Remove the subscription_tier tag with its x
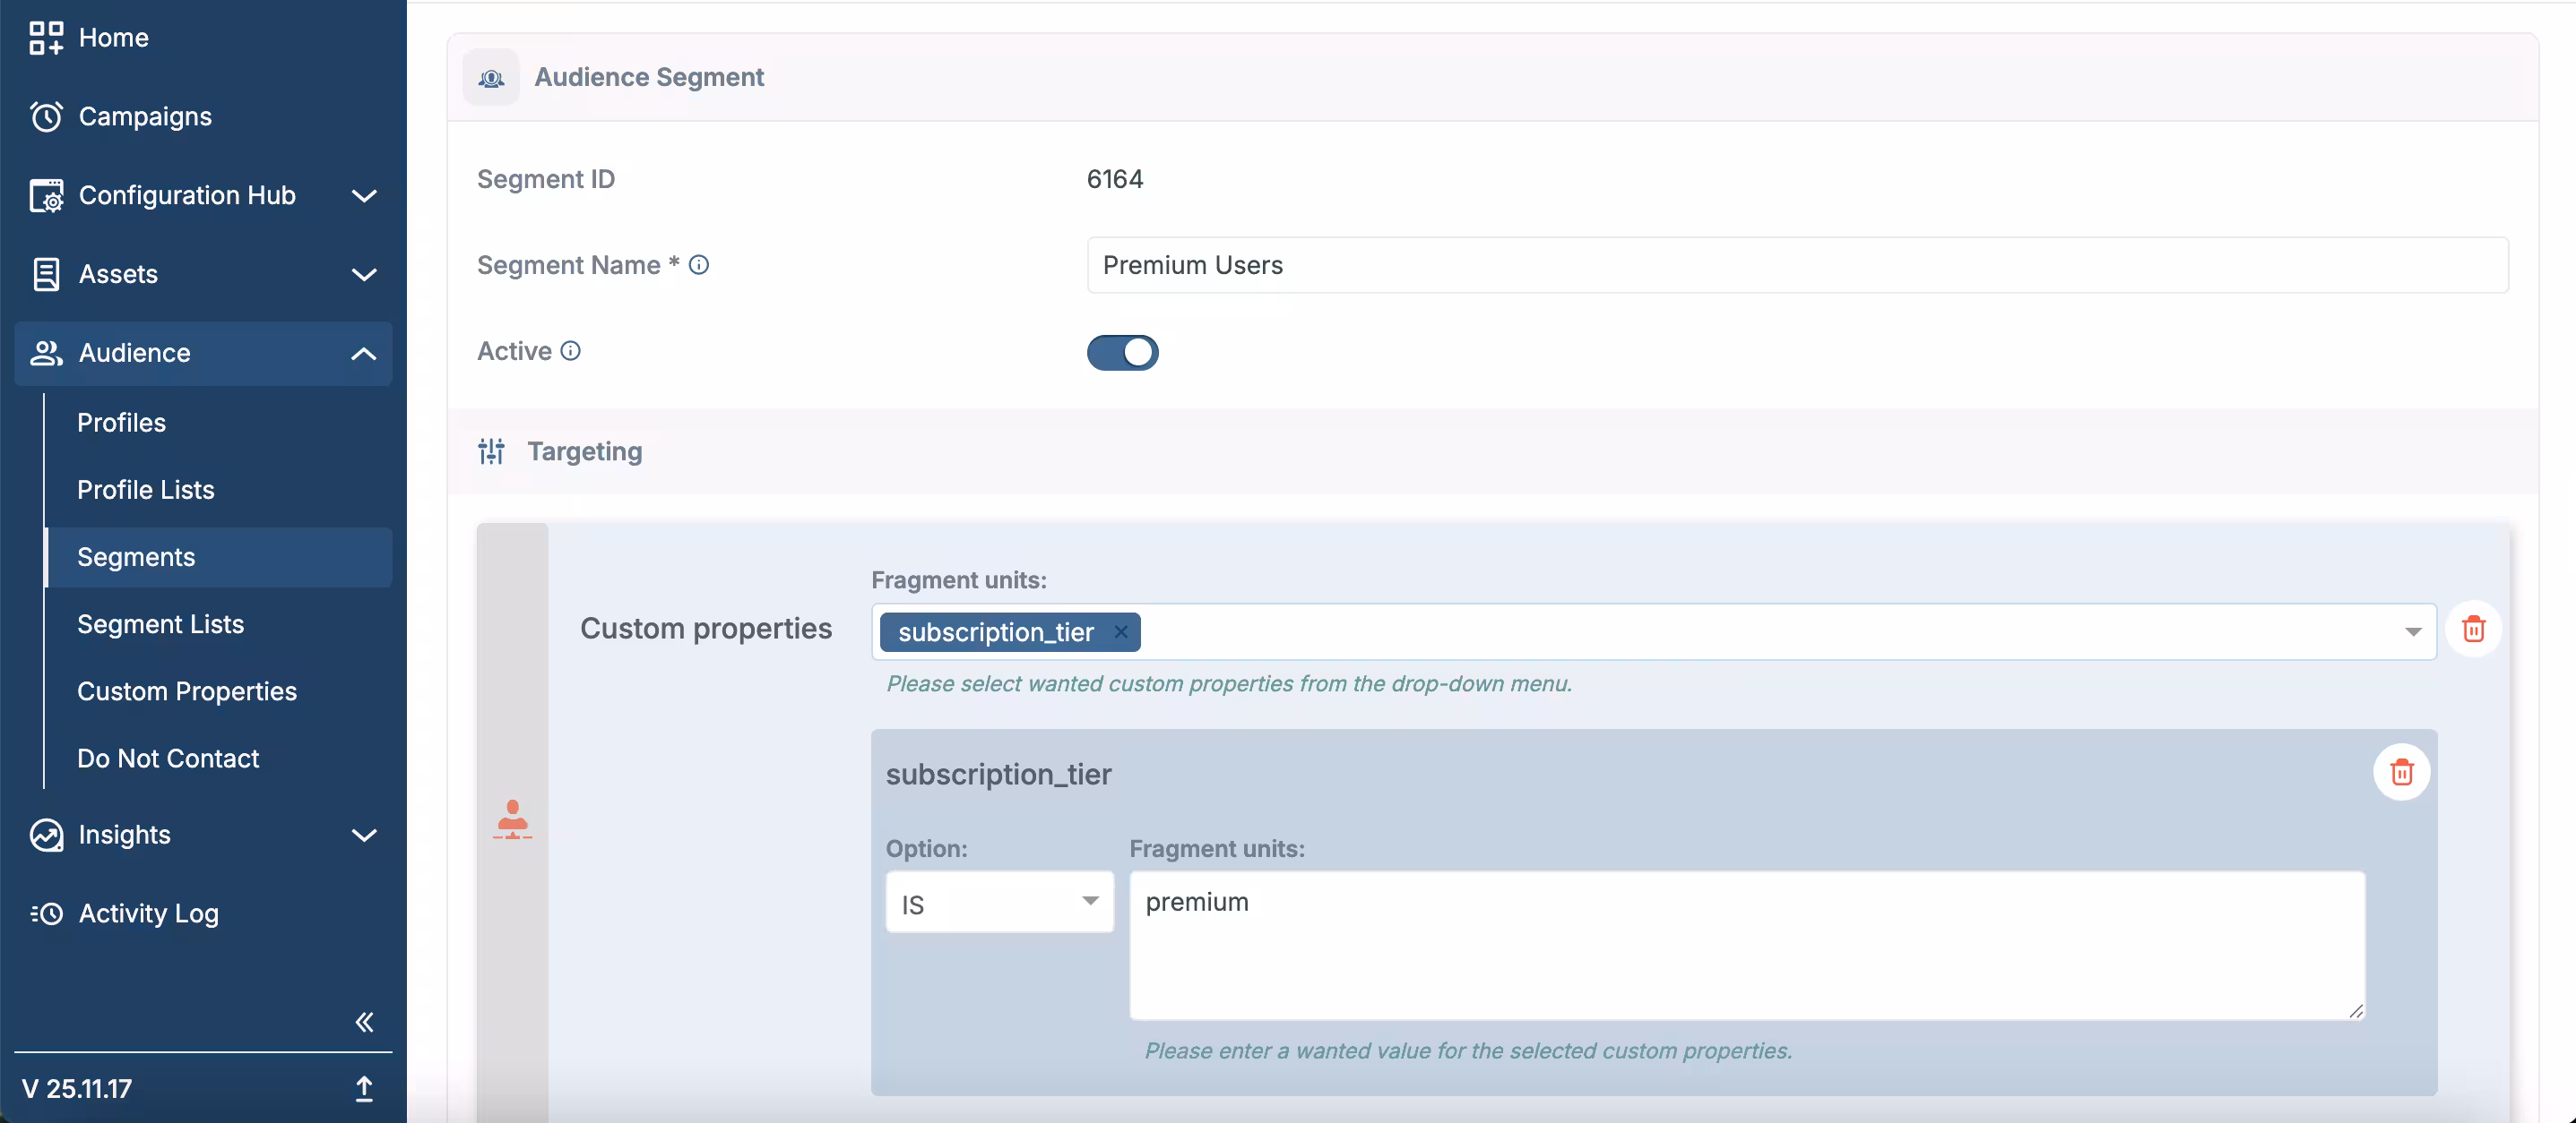This screenshot has height=1123, width=2576. click(x=1120, y=631)
